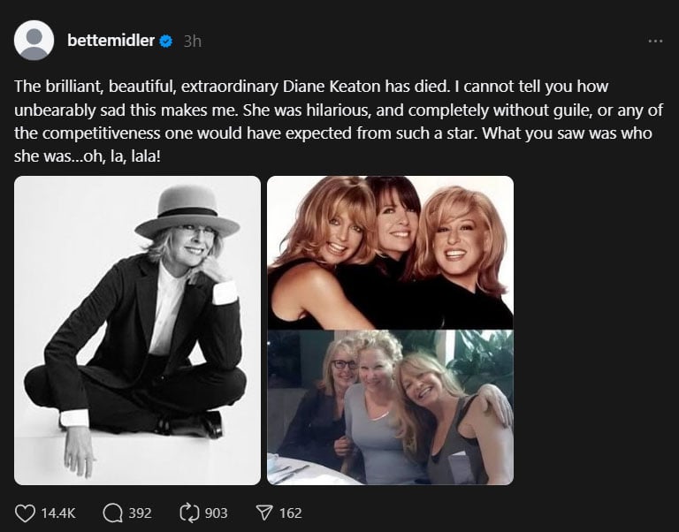This screenshot has height=532, width=679.
Task: View the 14.4K likes count
Action: [57, 513]
